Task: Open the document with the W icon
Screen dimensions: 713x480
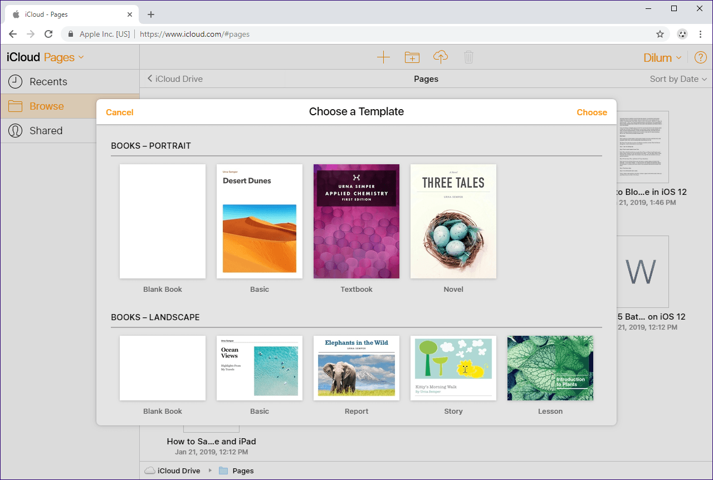Action: [x=641, y=272]
